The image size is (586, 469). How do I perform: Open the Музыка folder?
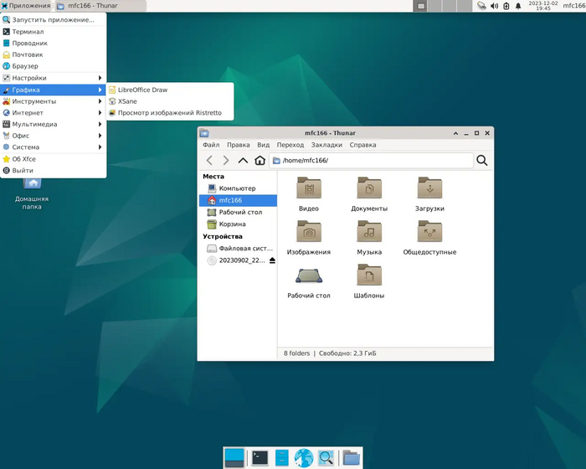369,238
